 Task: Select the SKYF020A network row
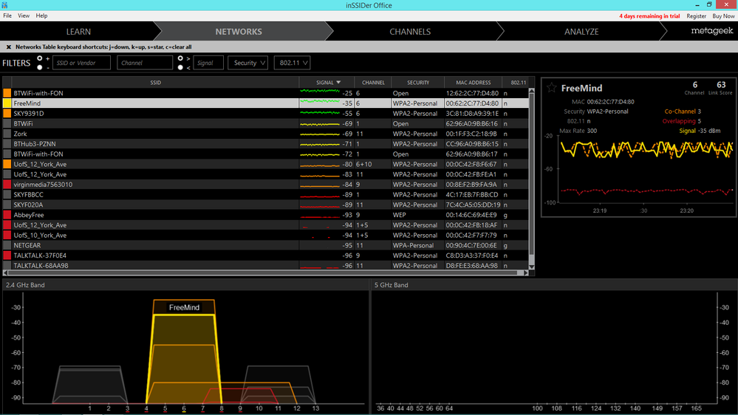point(265,205)
